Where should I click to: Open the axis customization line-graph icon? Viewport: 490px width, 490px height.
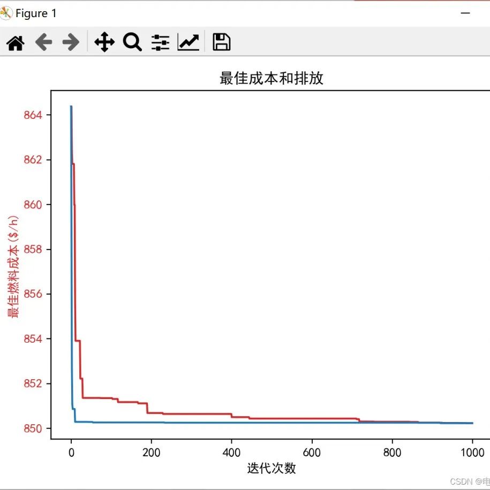pos(188,41)
